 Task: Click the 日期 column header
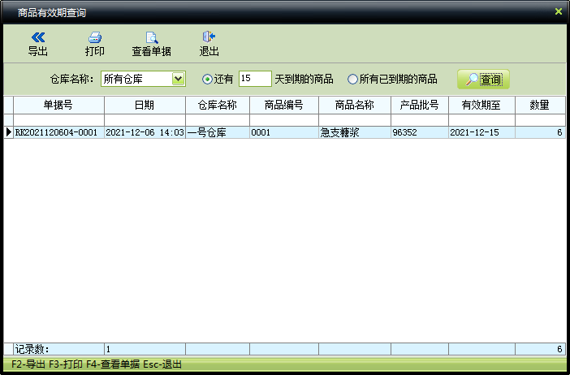point(145,105)
